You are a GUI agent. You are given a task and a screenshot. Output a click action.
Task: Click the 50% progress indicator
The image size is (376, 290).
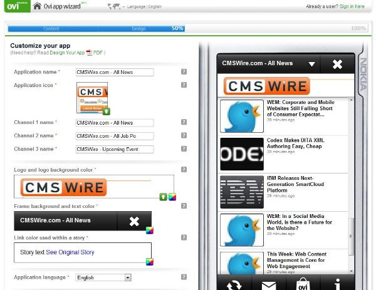(177, 28)
